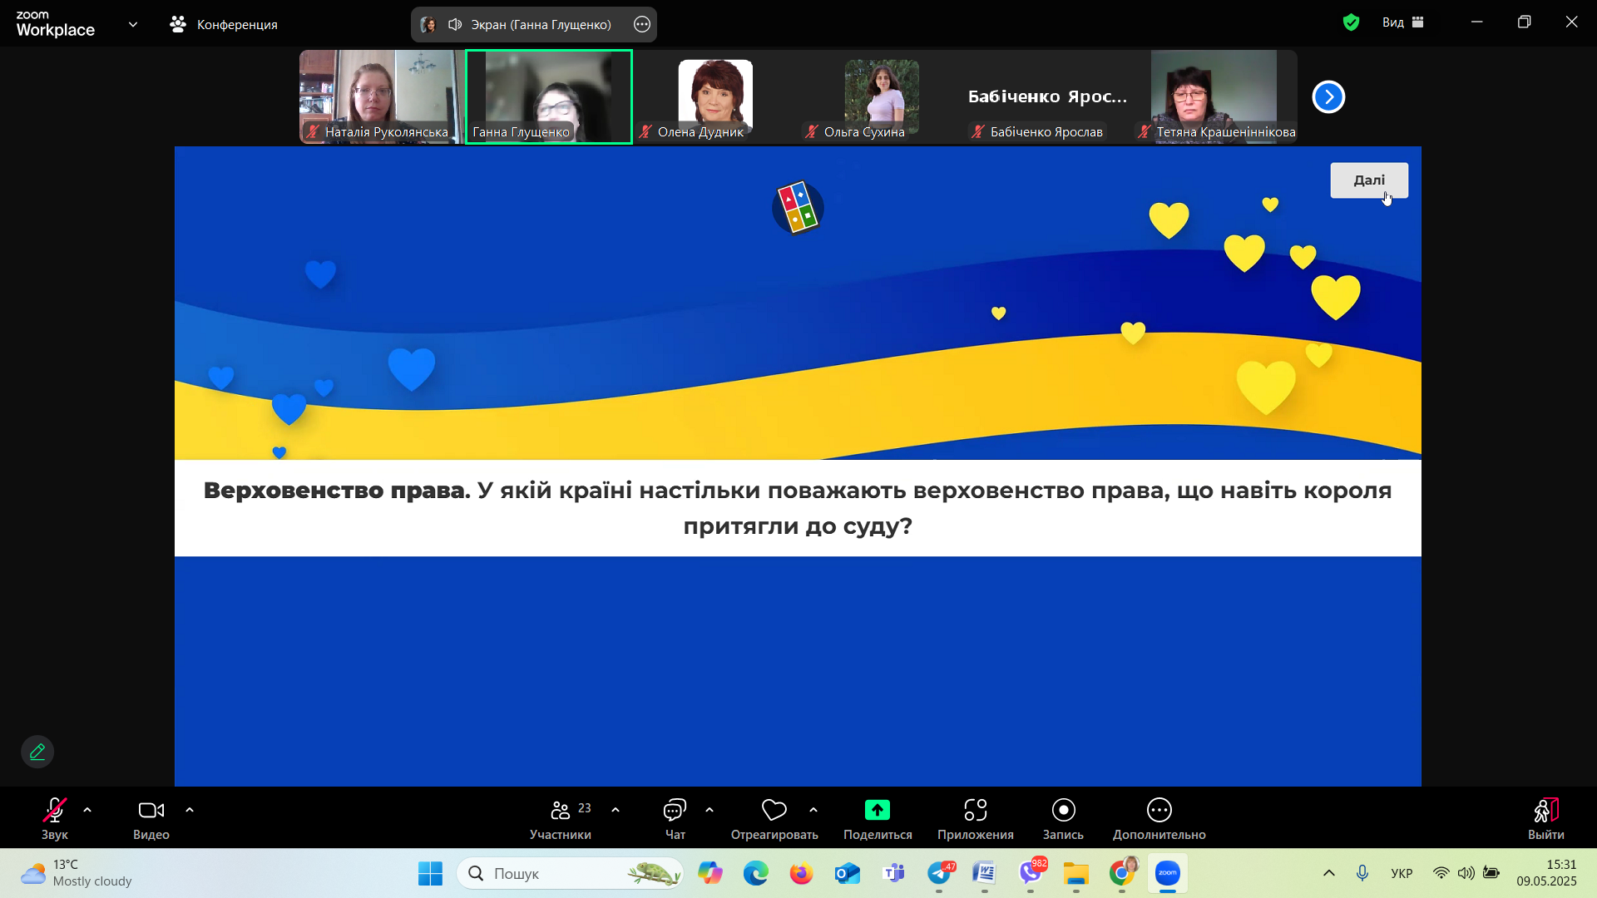Image resolution: width=1597 pixels, height=898 pixels.
Task: Expand audio options arrow next to Sound
Action: pos(87,810)
